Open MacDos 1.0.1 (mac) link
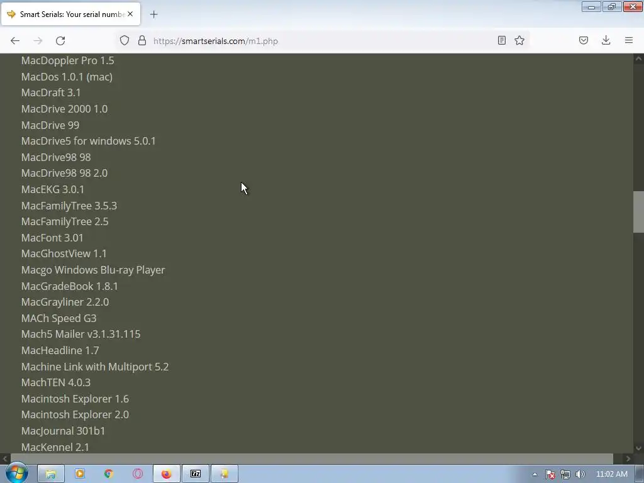This screenshot has width=644, height=483. coord(67,77)
